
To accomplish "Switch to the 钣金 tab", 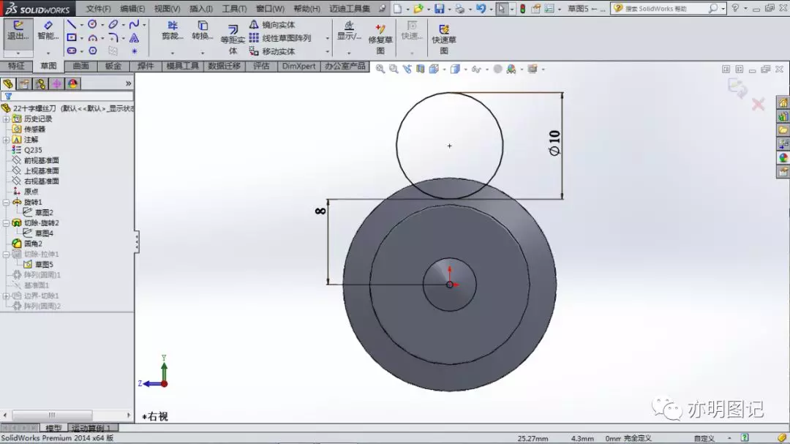I will point(113,66).
